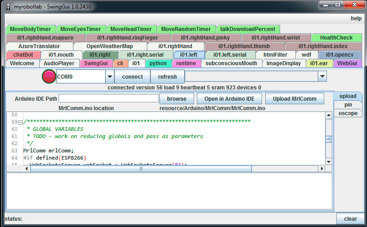Focus the Arduino IDE Path text field
The width and height of the screenshot is (367, 227).
(109, 98)
